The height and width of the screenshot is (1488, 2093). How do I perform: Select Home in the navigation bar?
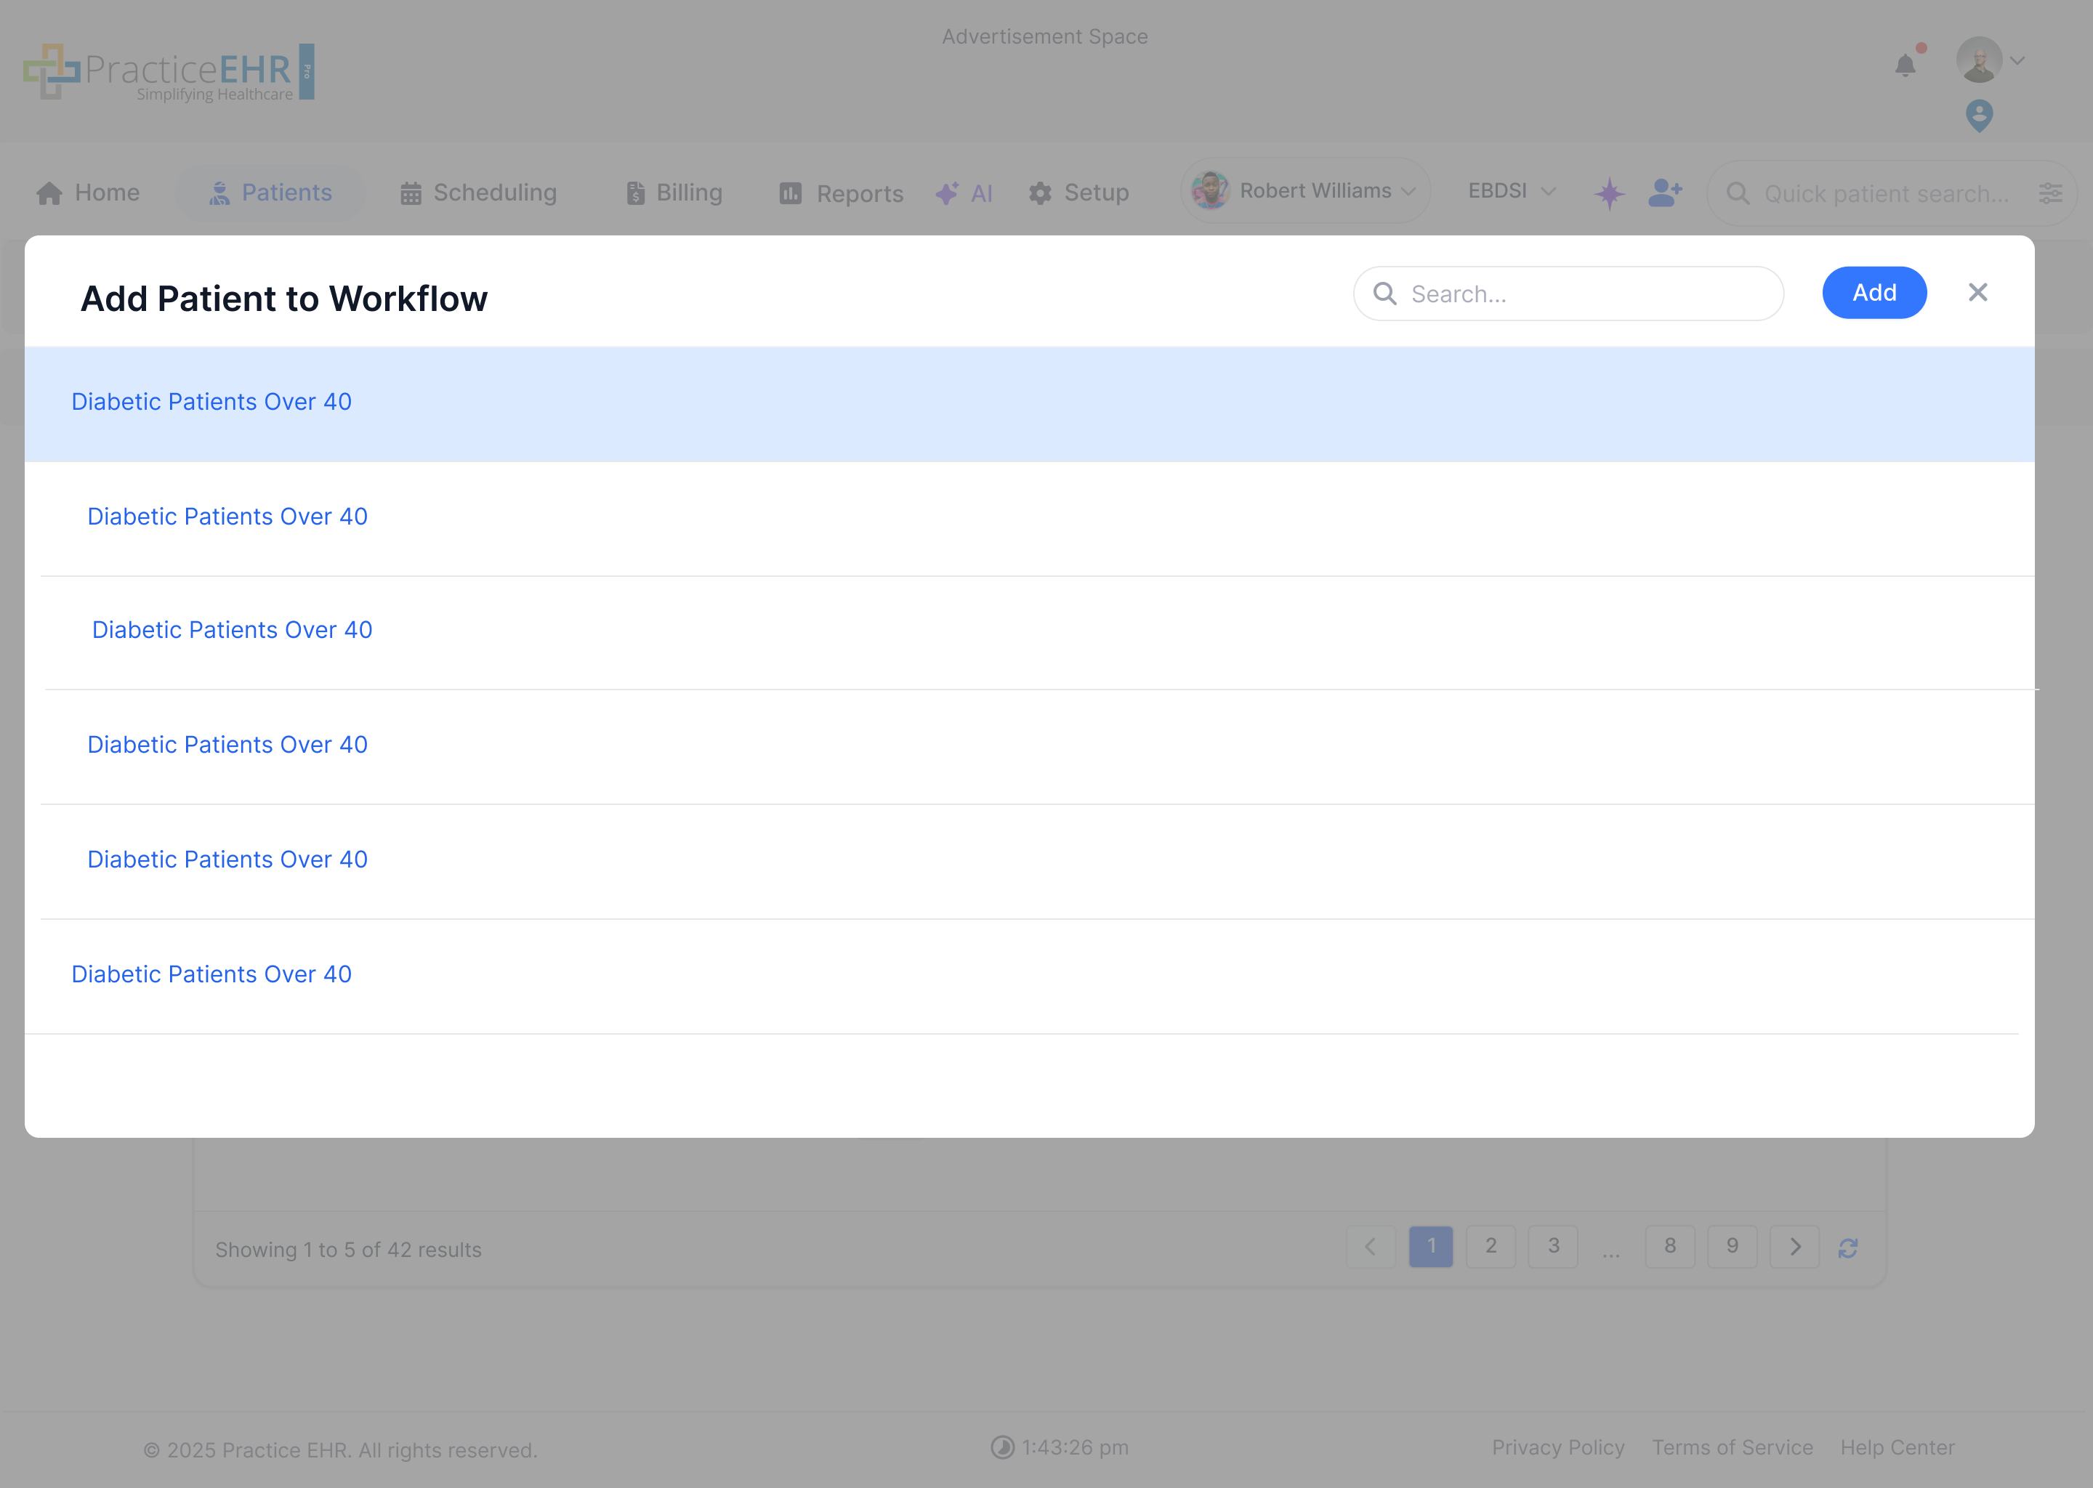click(87, 193)
